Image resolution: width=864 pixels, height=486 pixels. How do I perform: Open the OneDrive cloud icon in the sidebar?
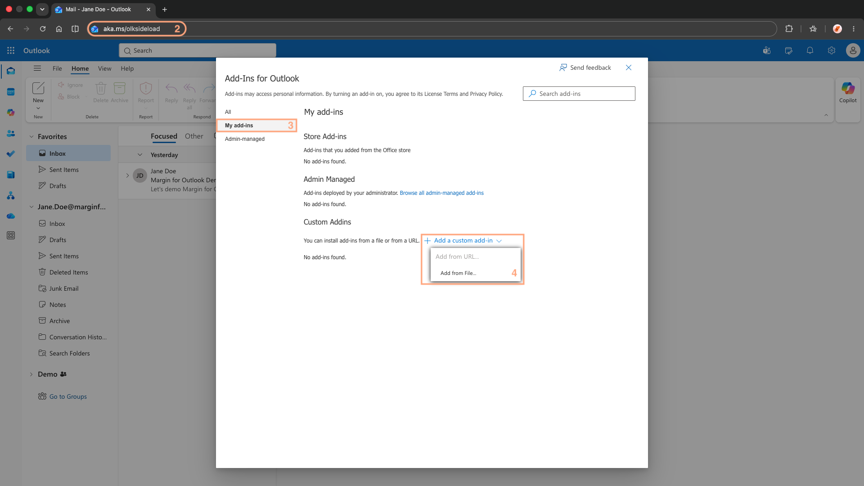[11, 216]
